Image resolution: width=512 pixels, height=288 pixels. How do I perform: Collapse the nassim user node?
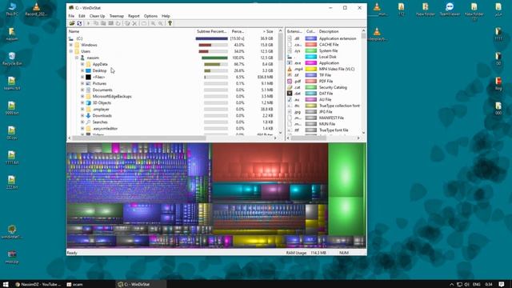click(x=77, y=58)
